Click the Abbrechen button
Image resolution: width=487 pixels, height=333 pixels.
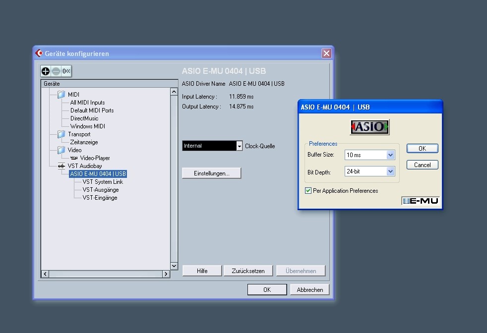[x=309, y=289]
